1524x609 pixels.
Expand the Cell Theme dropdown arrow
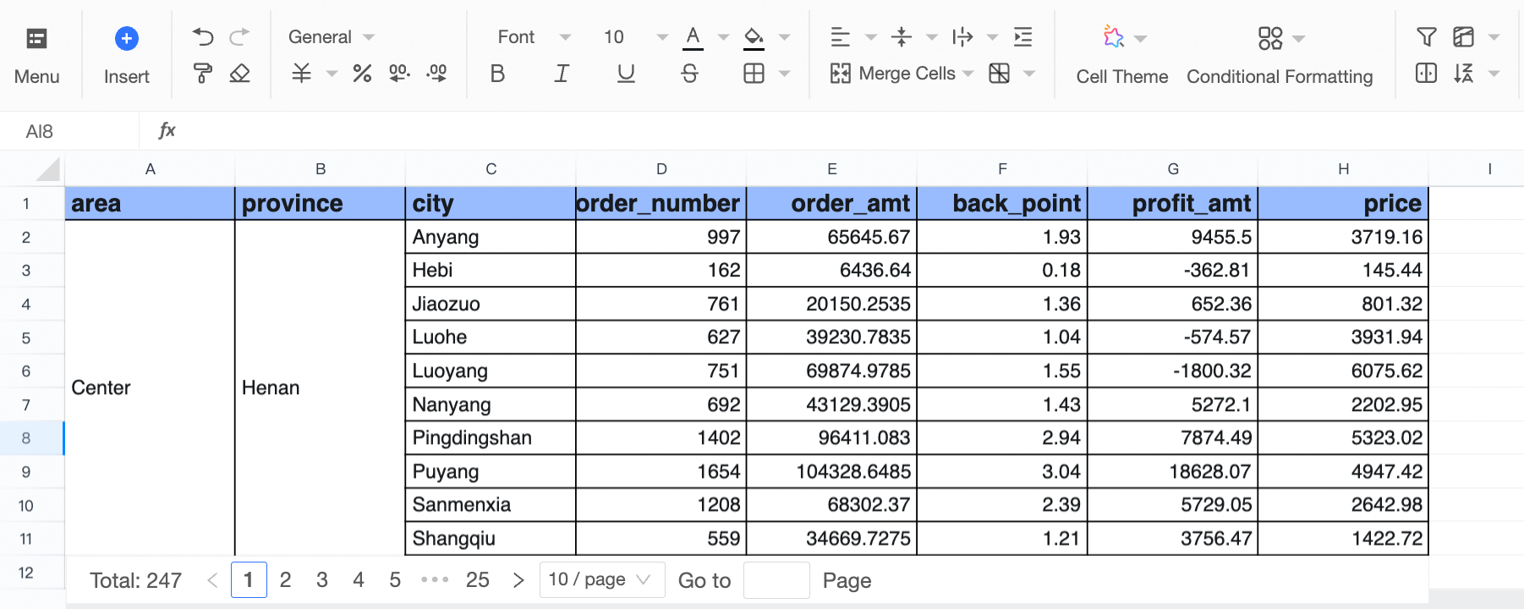[1141, 39]
